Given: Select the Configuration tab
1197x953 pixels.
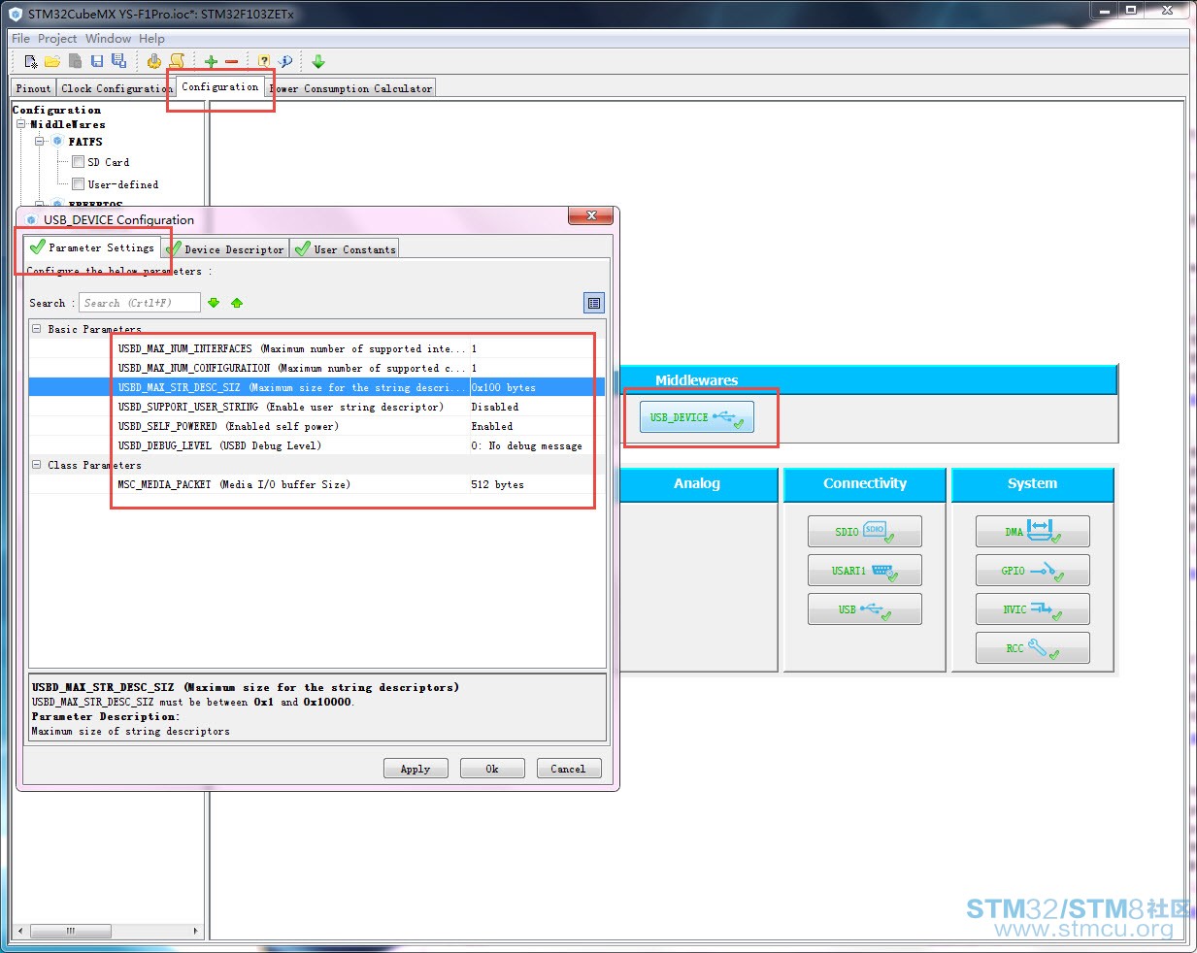Looking at the screenshot, I should [220, 86].
